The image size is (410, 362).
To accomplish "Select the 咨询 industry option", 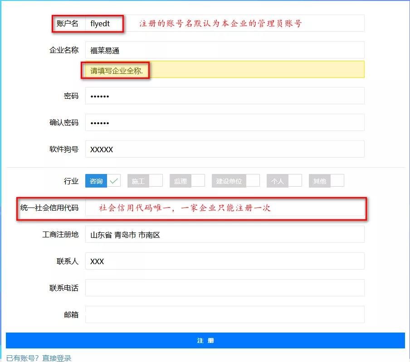I will [96, 181].
